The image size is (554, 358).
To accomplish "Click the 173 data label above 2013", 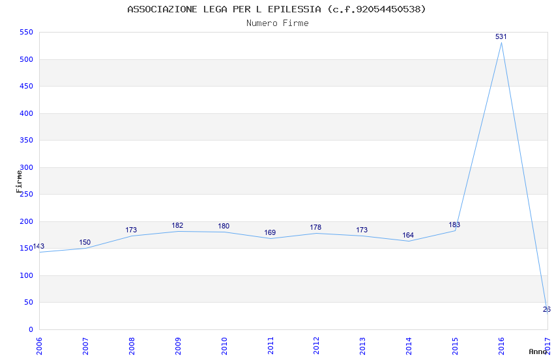I will [x=362, y=230].
